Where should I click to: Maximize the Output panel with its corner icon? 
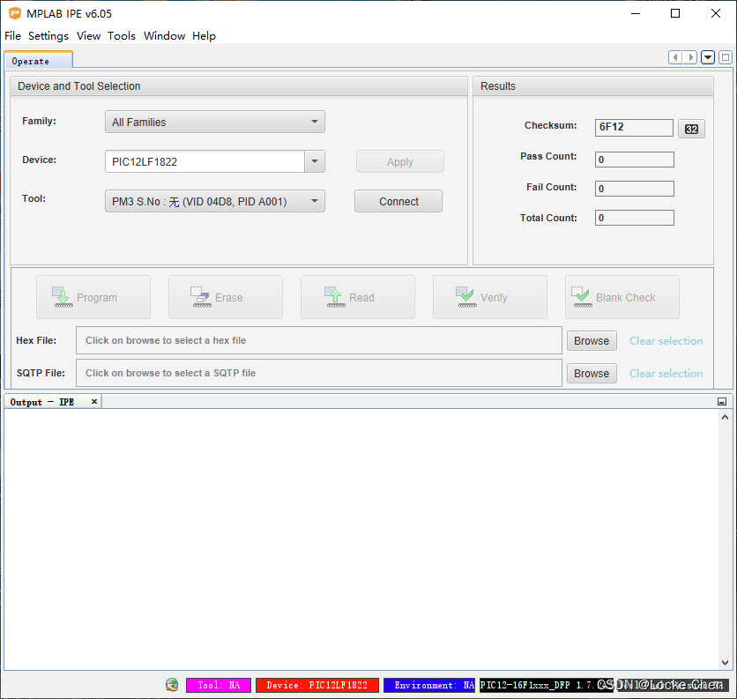coord(721,401)
